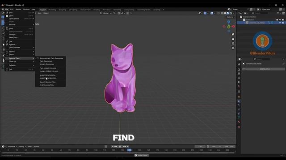Open the viewport Options dropdown
Viewport: 286px width, 160px height.
coord(231,17)
